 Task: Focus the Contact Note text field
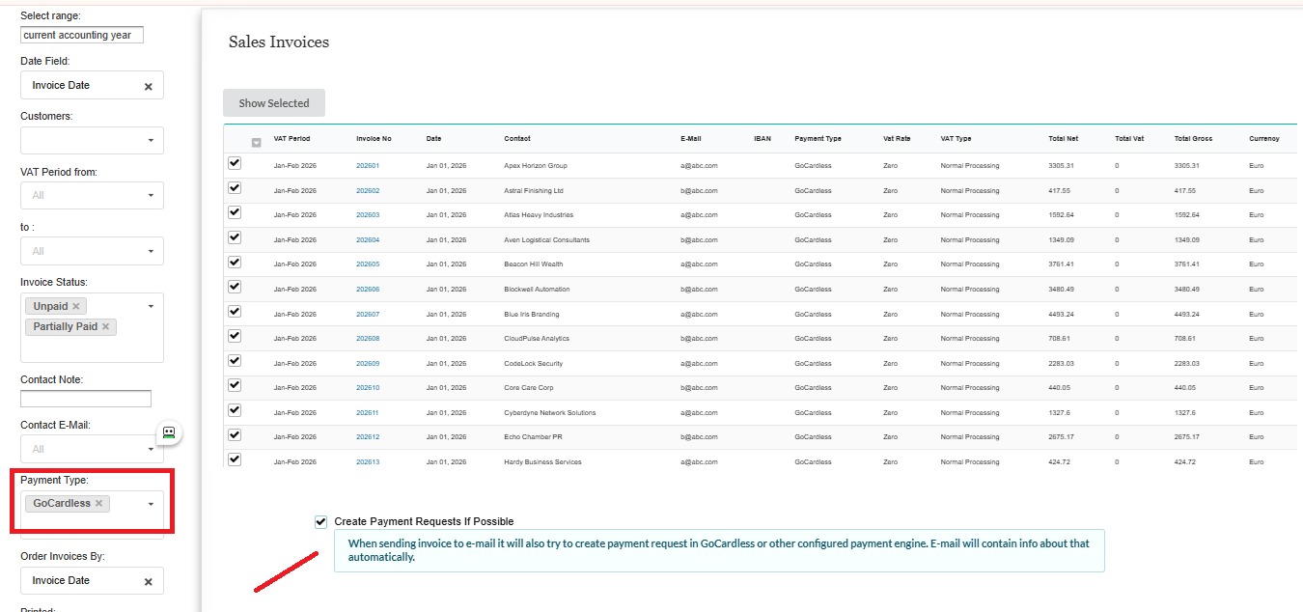(86, 399)
